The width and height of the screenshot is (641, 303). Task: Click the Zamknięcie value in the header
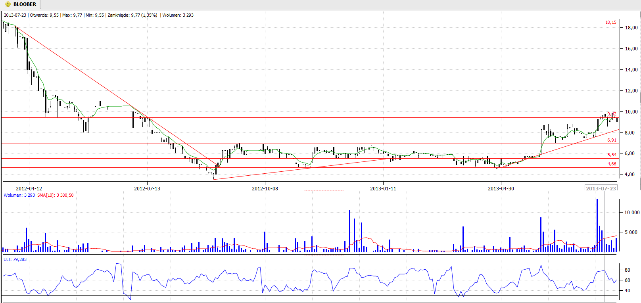point(132,15)
